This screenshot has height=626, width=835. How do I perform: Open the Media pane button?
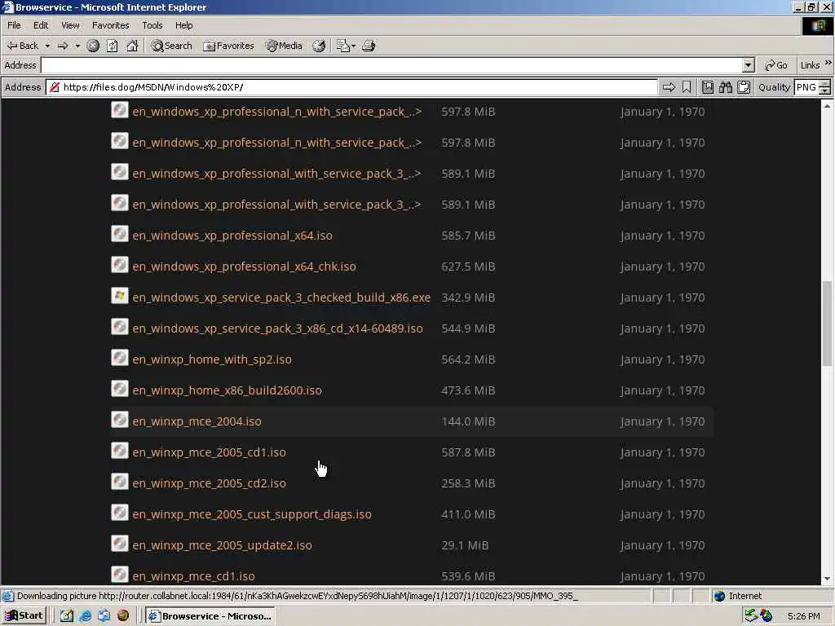(285, 46)
